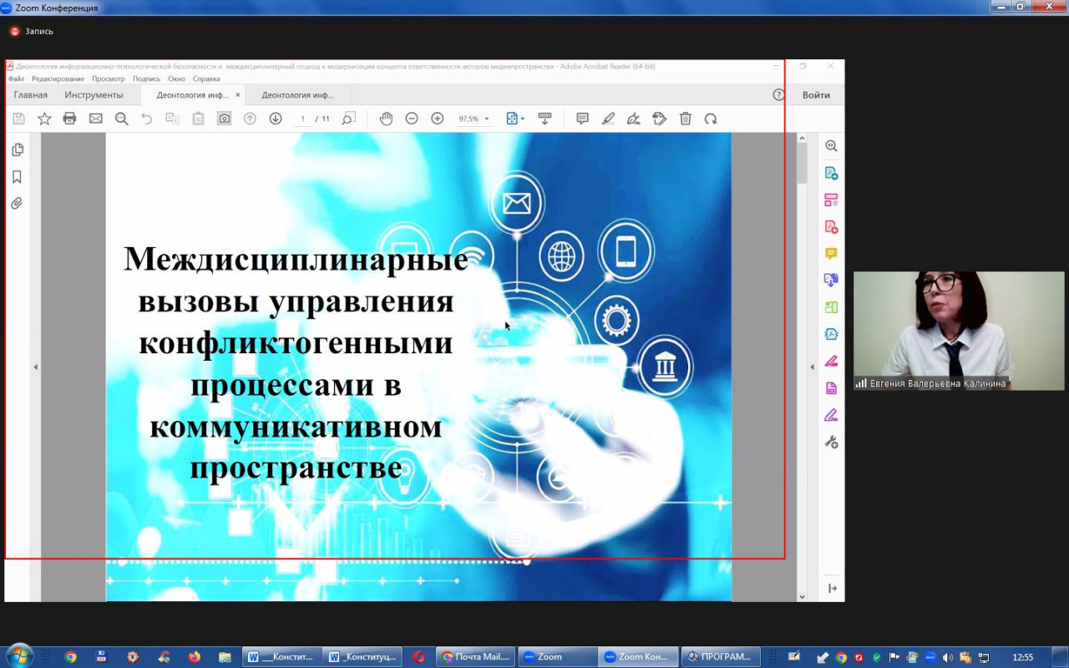1069x668 pixels.
Task: Collapse the right tools pane arrow
Action: point(812,367)
